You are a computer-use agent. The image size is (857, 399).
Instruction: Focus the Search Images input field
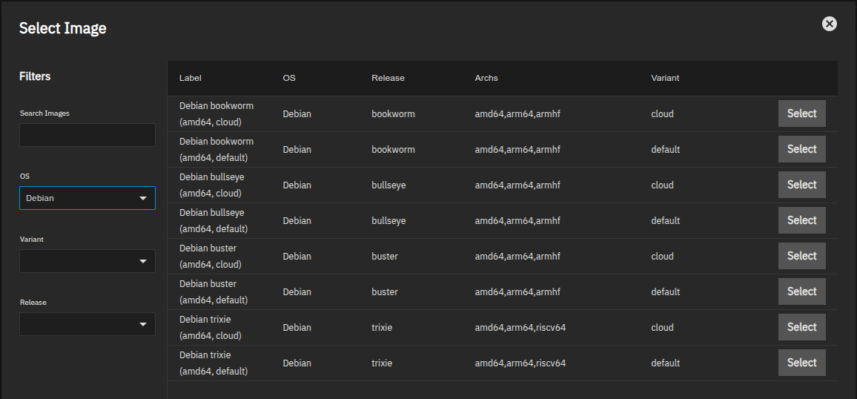click(87, 134)
